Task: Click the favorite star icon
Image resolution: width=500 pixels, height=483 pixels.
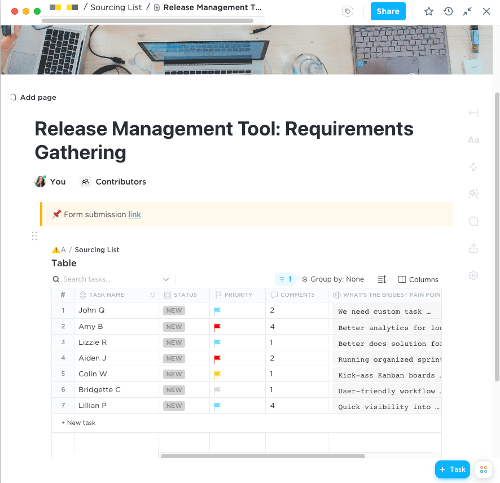Action: (x=429, y=11)
